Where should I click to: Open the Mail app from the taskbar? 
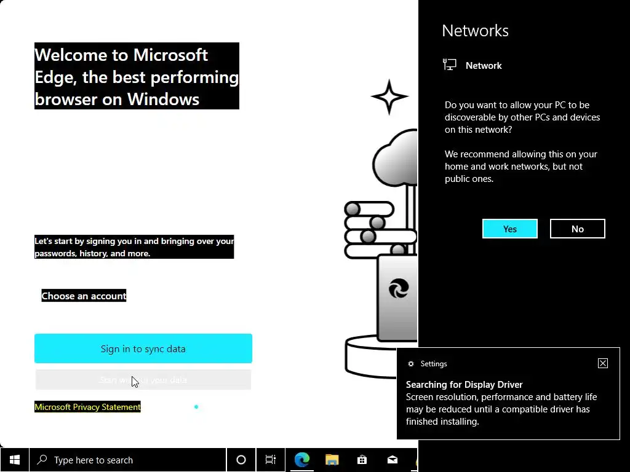pyautogui.click(x=393, y=460)
